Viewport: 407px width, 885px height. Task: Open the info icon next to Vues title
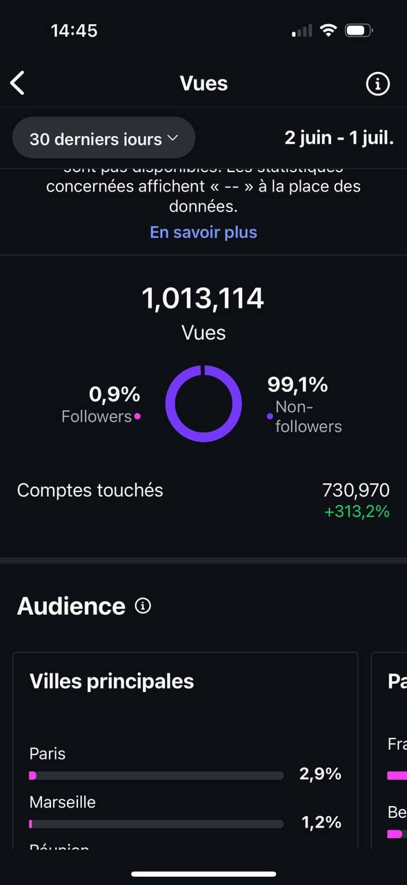click(x=377, y=84)
